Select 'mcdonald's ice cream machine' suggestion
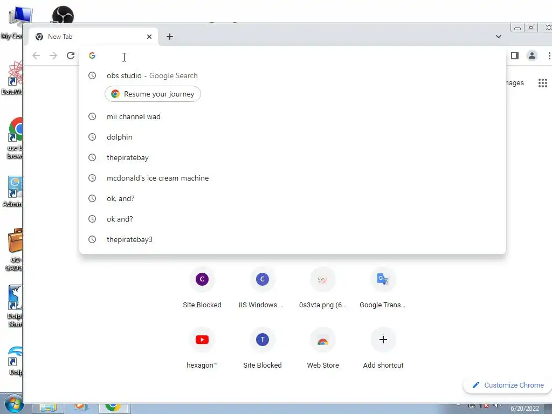The width and height of the screenshot is (552, 414). [x=293, y=178]
